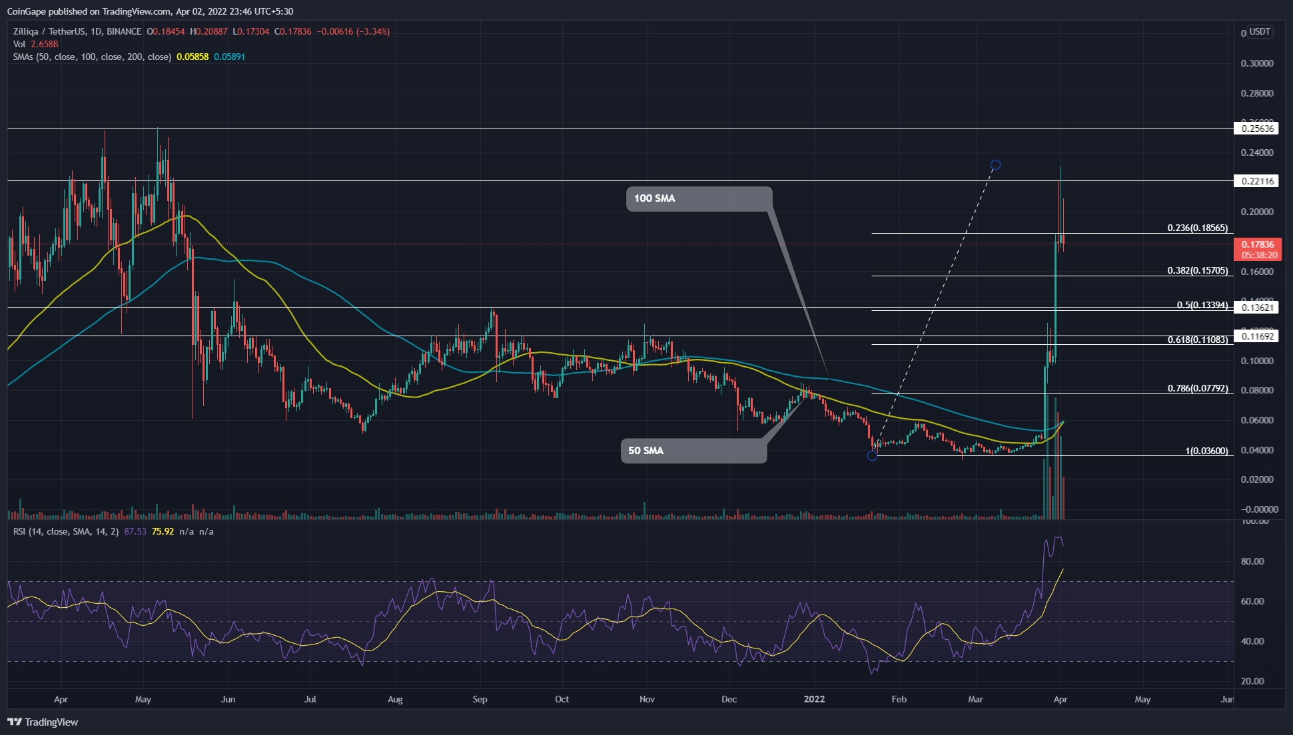
Task: Click the Nov time axis label
Action: coord(647,699)
